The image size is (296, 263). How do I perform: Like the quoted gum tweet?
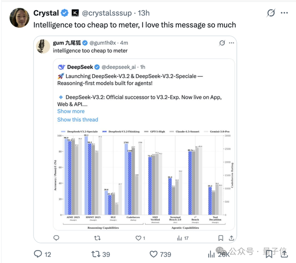[x=138, y=238]
